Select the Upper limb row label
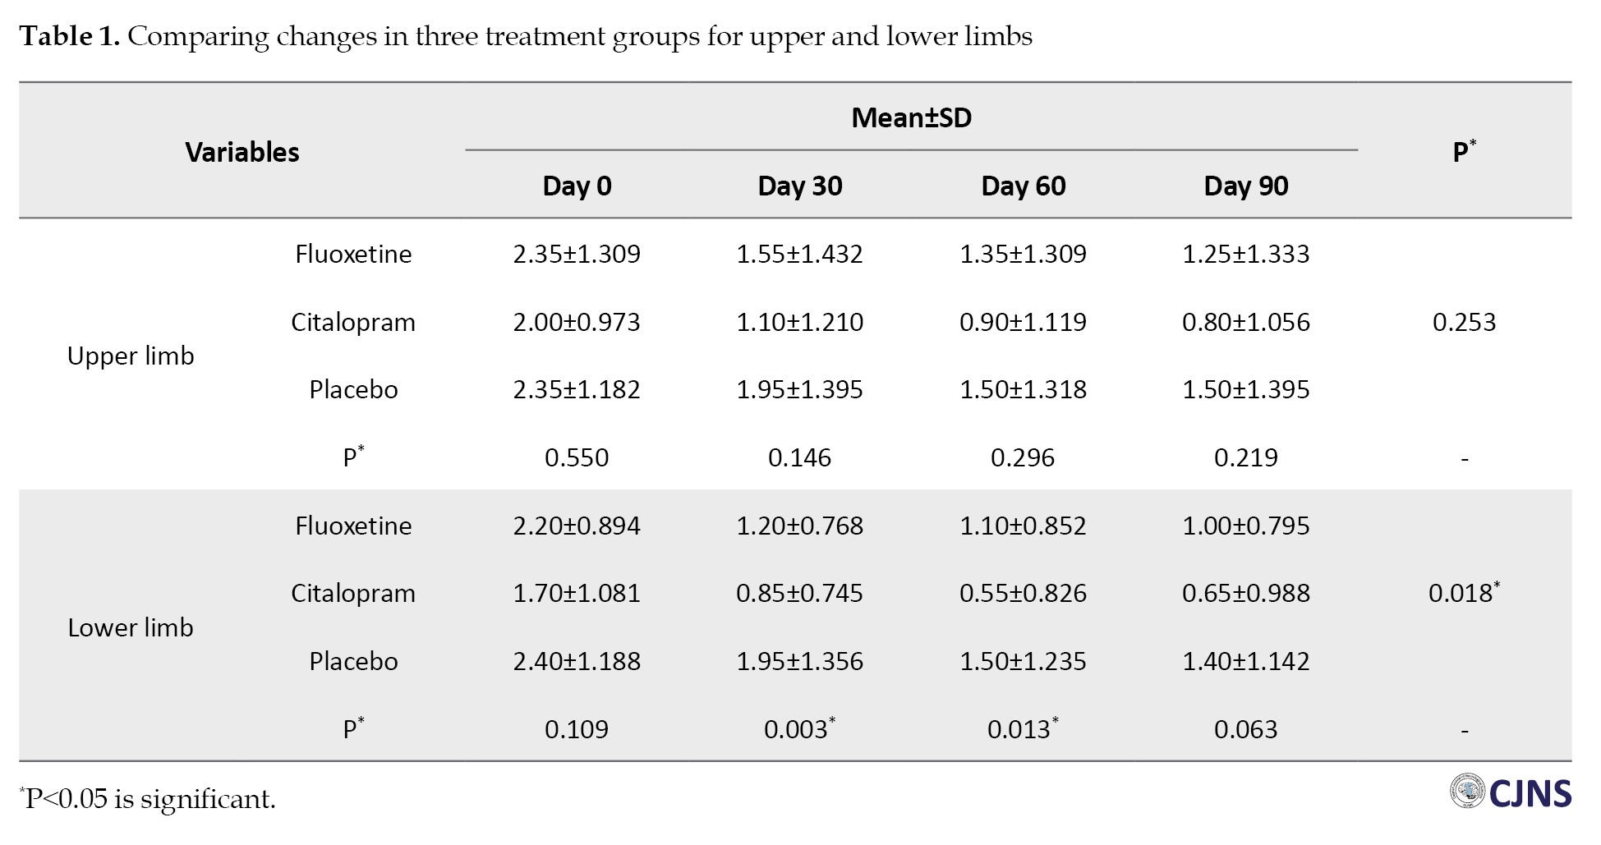The image size is (1601, 845). pos(131,356)
